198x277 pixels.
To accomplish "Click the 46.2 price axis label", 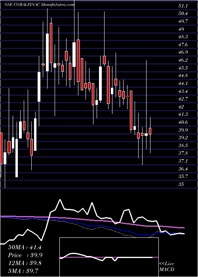I will pyautogui.click(x=183, y=60).
